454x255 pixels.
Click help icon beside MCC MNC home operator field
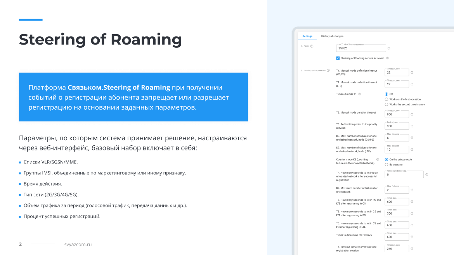389,48
